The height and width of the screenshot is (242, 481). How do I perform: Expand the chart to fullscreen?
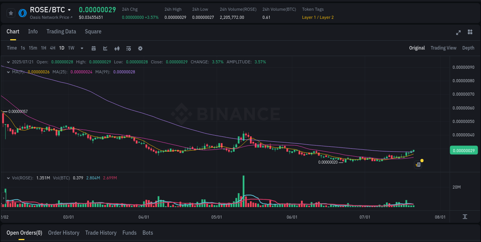click(x=458, y=33)
